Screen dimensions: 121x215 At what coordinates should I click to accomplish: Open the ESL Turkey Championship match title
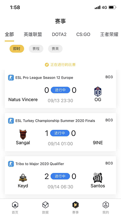click(x=55, y=121)
